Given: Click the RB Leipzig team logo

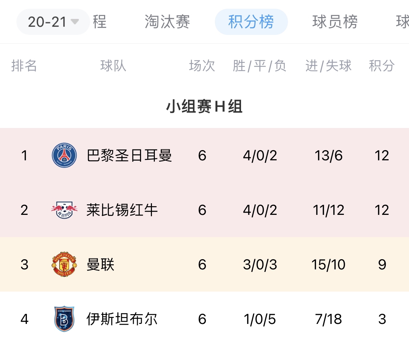Looking at the screenshot, I should point(64,210).
